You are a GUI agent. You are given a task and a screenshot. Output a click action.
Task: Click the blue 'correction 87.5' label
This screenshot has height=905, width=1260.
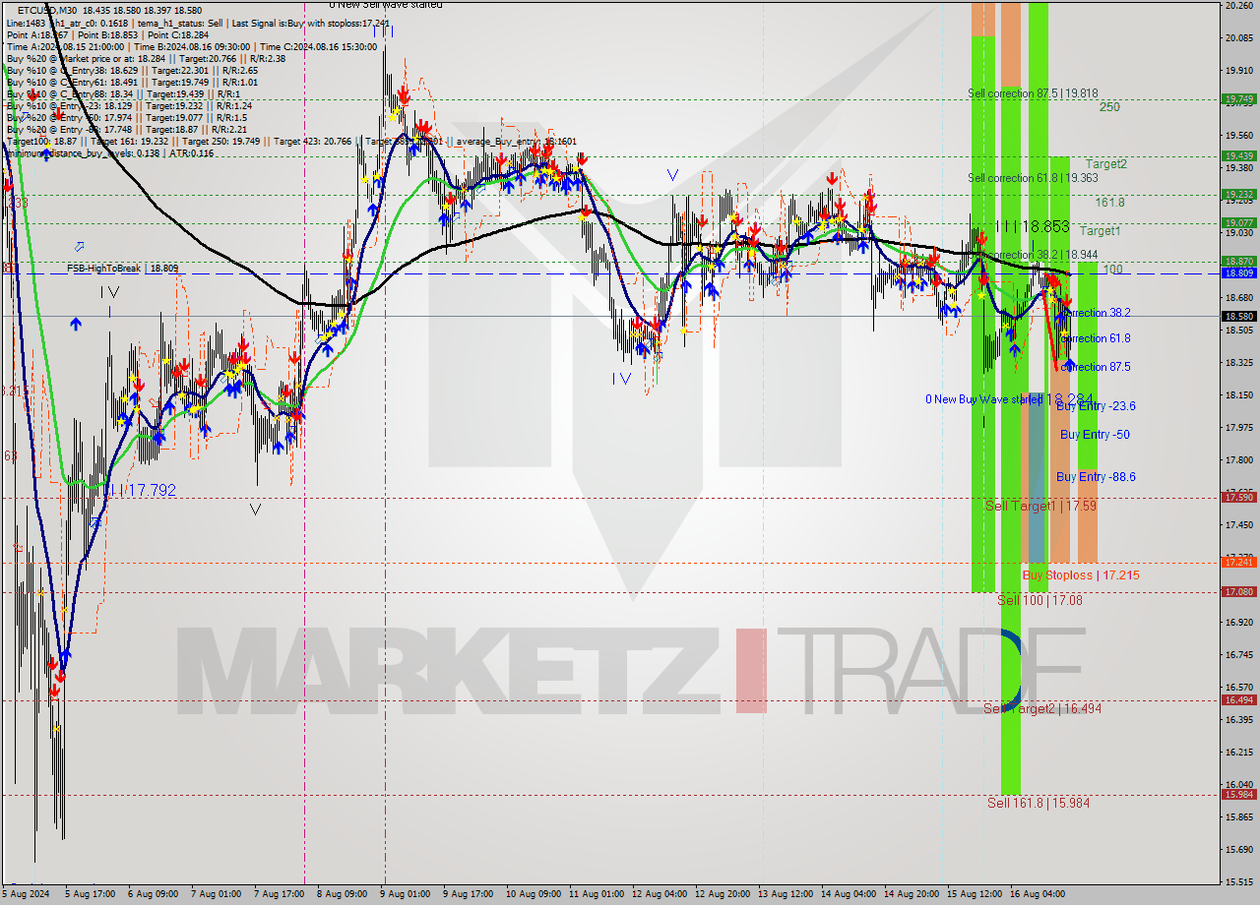(x=1097, y=367)
